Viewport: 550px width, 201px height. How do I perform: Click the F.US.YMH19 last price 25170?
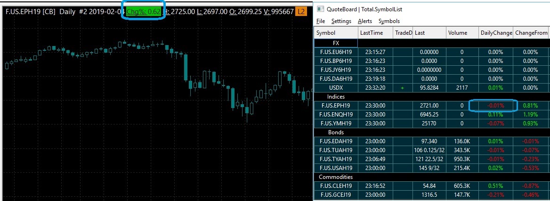click(429, 124)
